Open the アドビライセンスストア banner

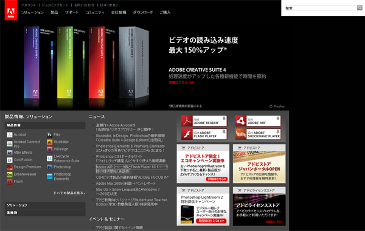pyautogui.click(x=259, y=206)
